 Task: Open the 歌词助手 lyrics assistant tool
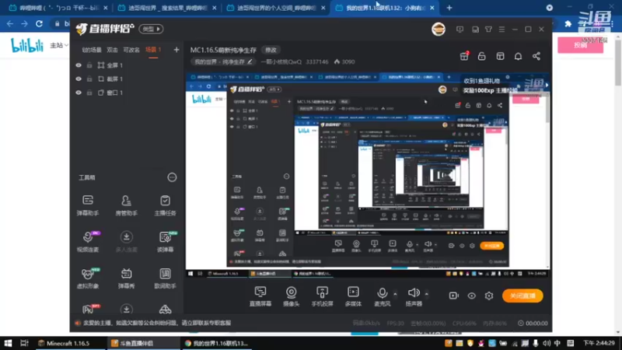click(165, 278)
